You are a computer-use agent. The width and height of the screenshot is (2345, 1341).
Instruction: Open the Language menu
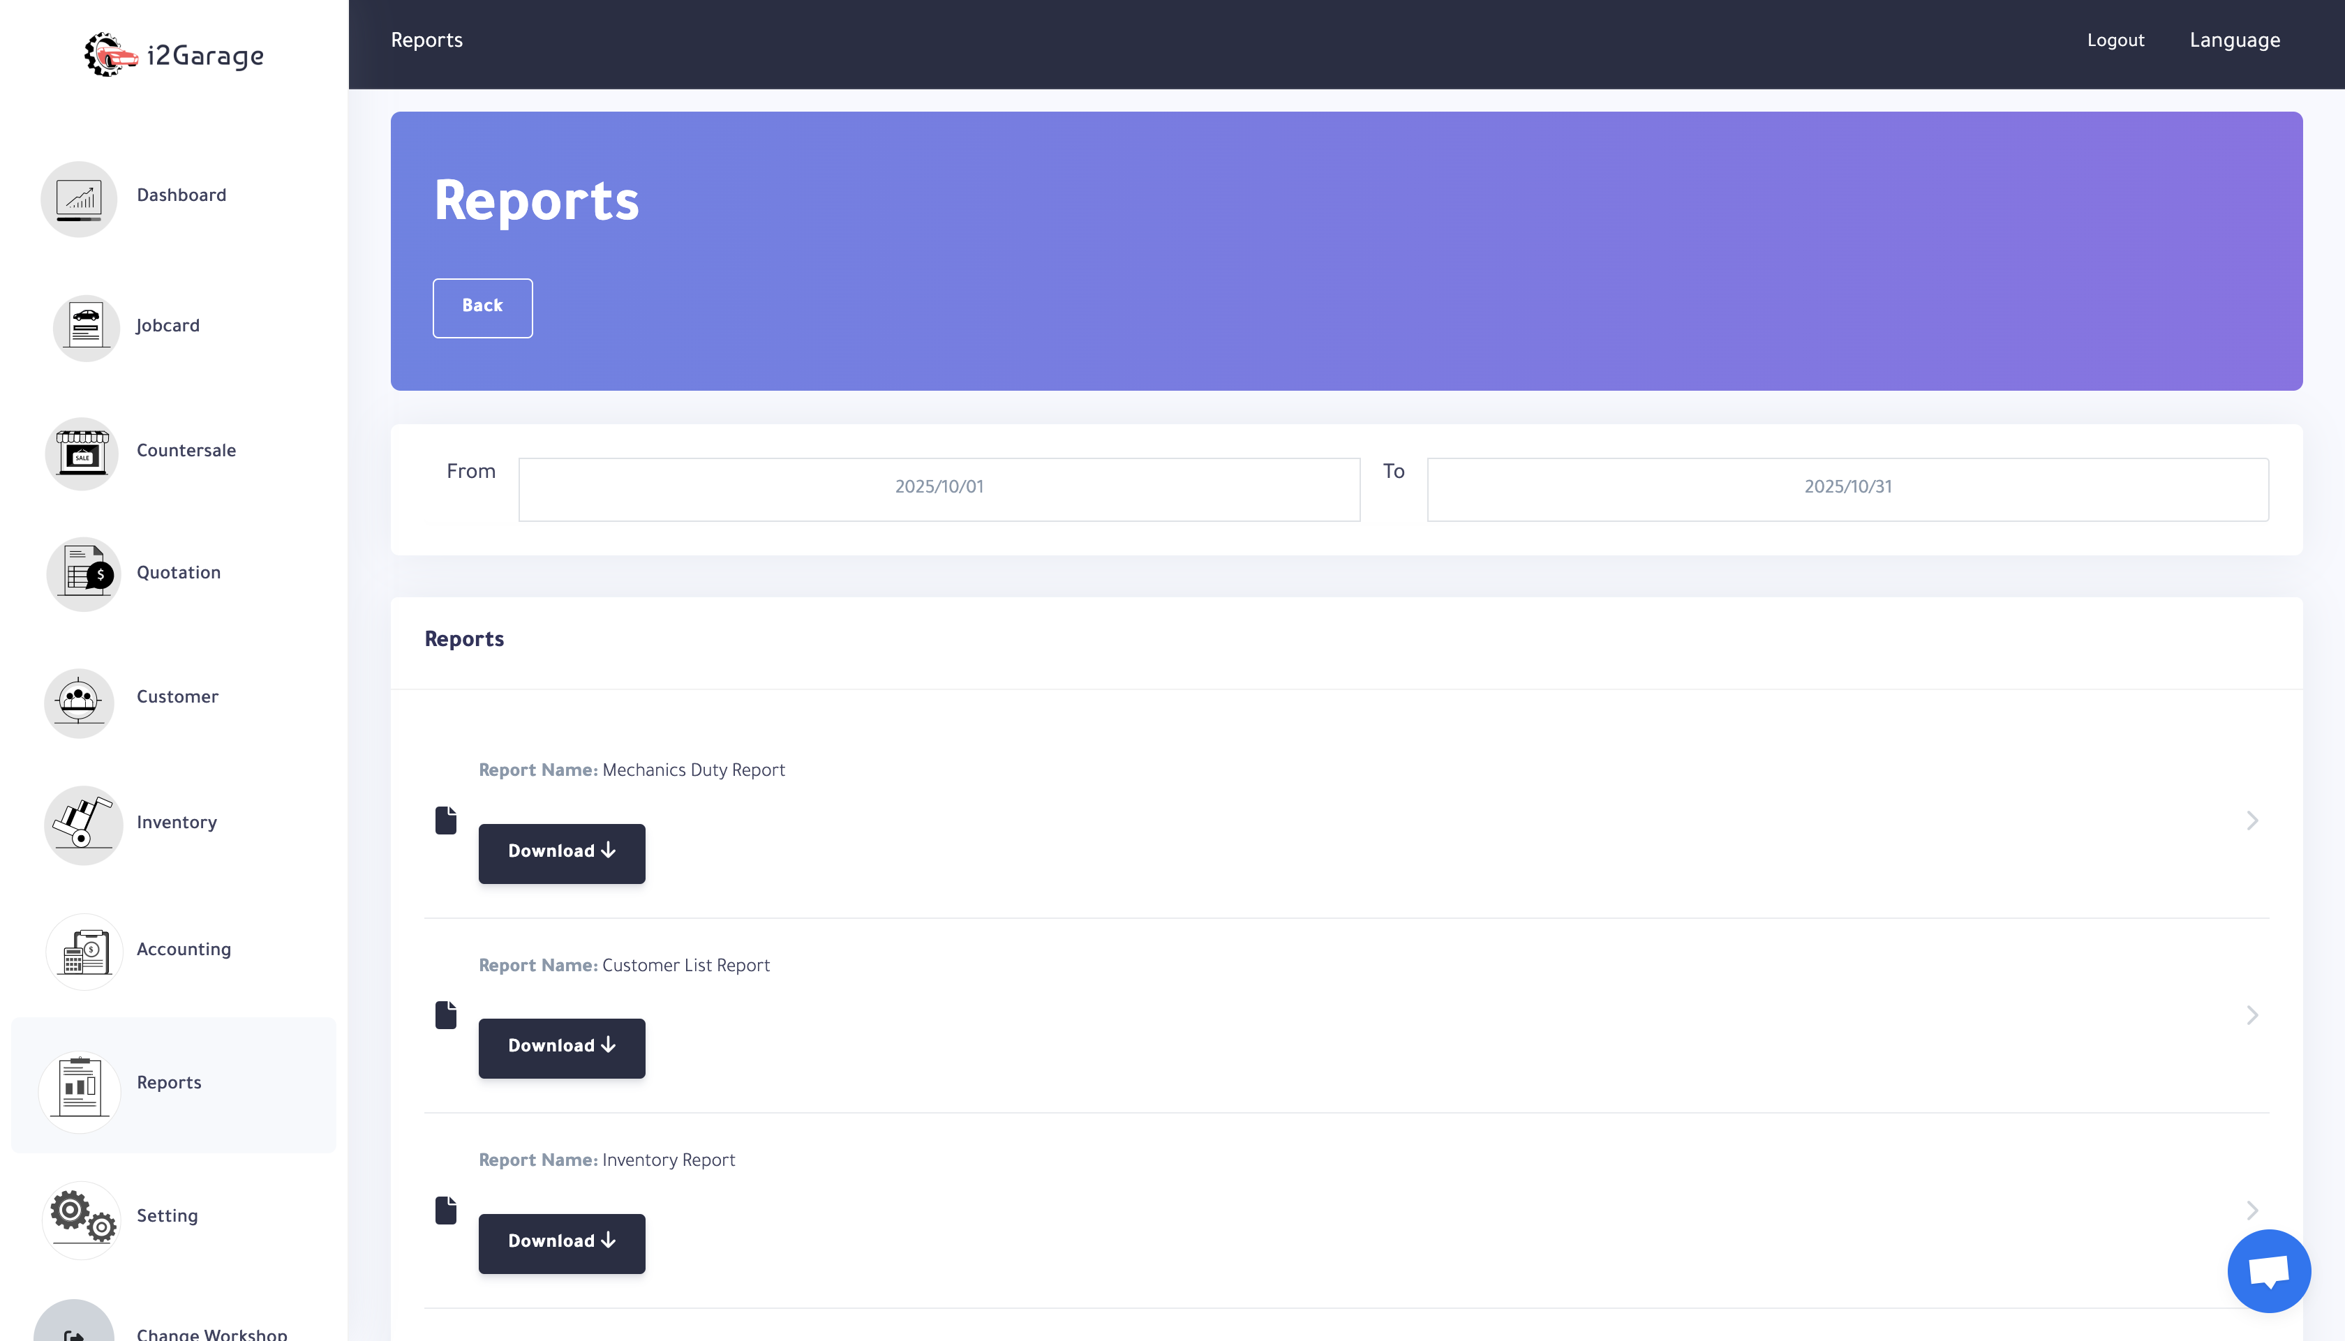pyautogui.click(x=2235, y=40)
